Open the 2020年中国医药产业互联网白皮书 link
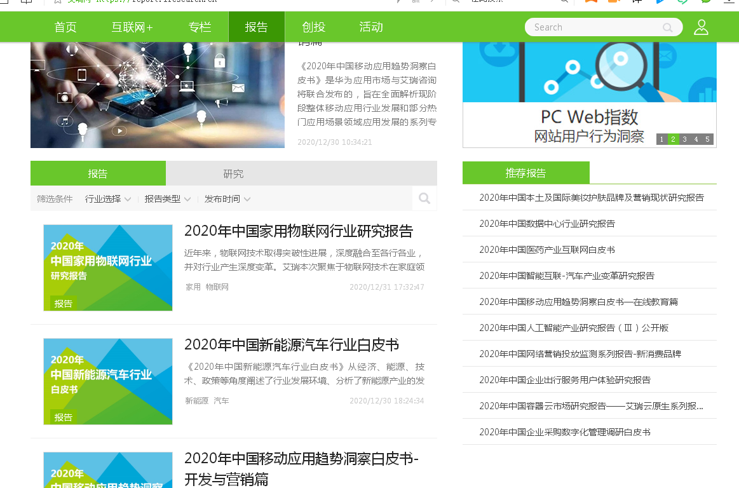739x488 pixels. [547, 250]
